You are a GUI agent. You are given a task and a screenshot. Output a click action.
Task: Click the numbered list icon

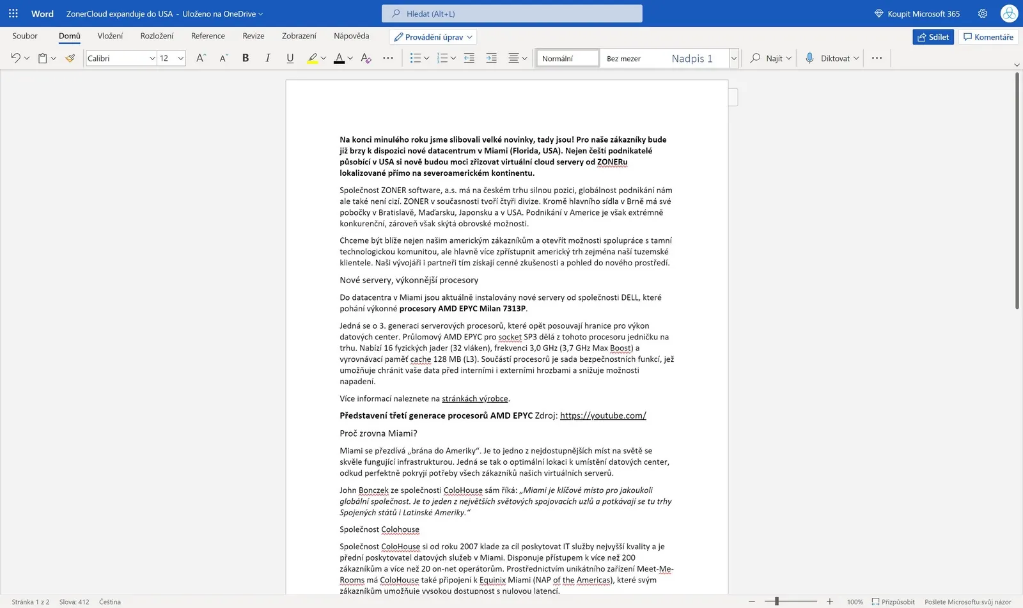click(442, 58)
